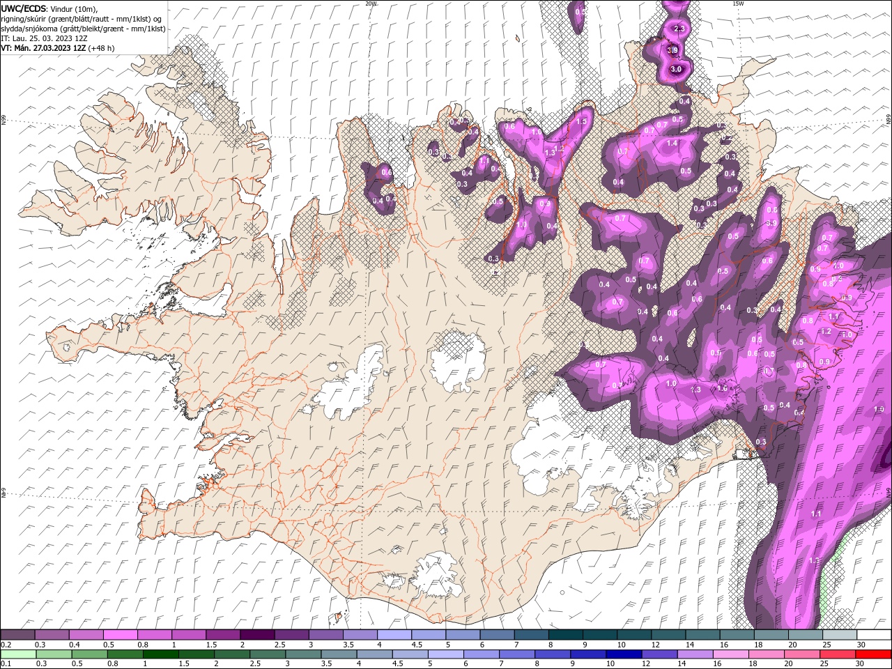Click the '15W' longitude label
892x669 pixels.
(x=738, y=3)
